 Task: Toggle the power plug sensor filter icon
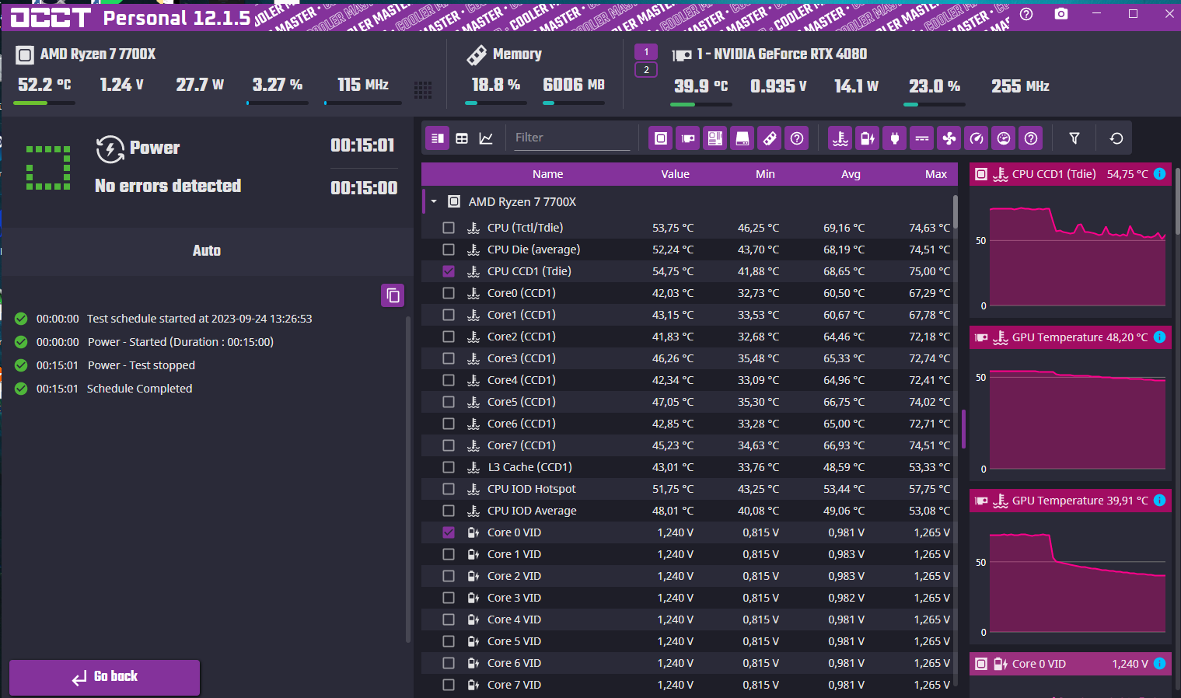tap(895, 138)
